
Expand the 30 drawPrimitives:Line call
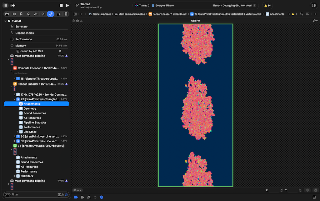(15, 136)
